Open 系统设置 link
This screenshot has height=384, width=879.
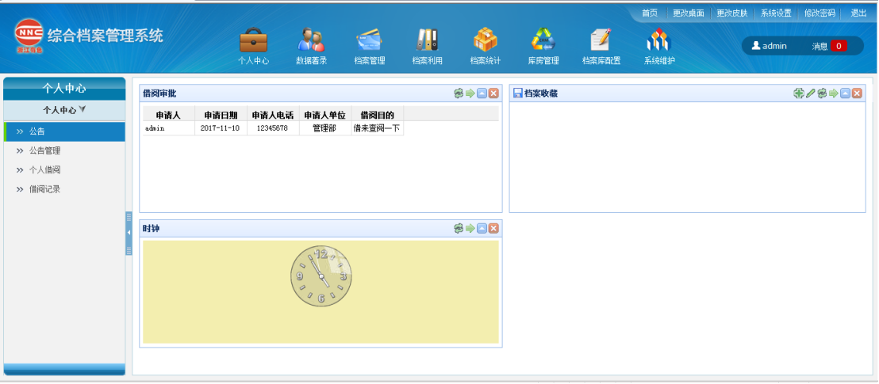(x=776, y=13)
